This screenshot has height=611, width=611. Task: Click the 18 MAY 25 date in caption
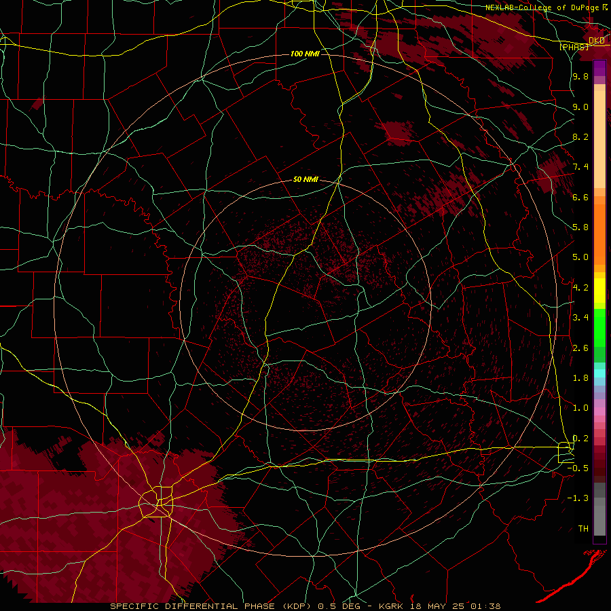437,606
